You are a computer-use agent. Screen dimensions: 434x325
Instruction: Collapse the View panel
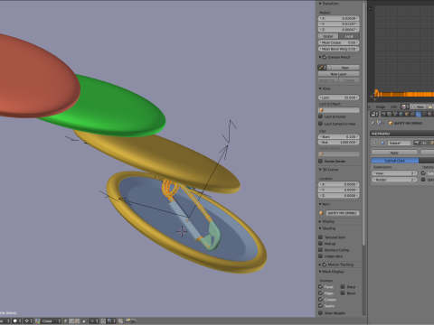point(320,88)
